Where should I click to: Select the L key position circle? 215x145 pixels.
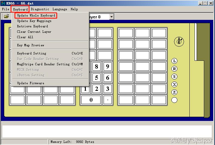coord(174,61)
